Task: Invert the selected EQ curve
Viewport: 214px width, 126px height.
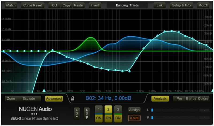Action: point(95,5)
